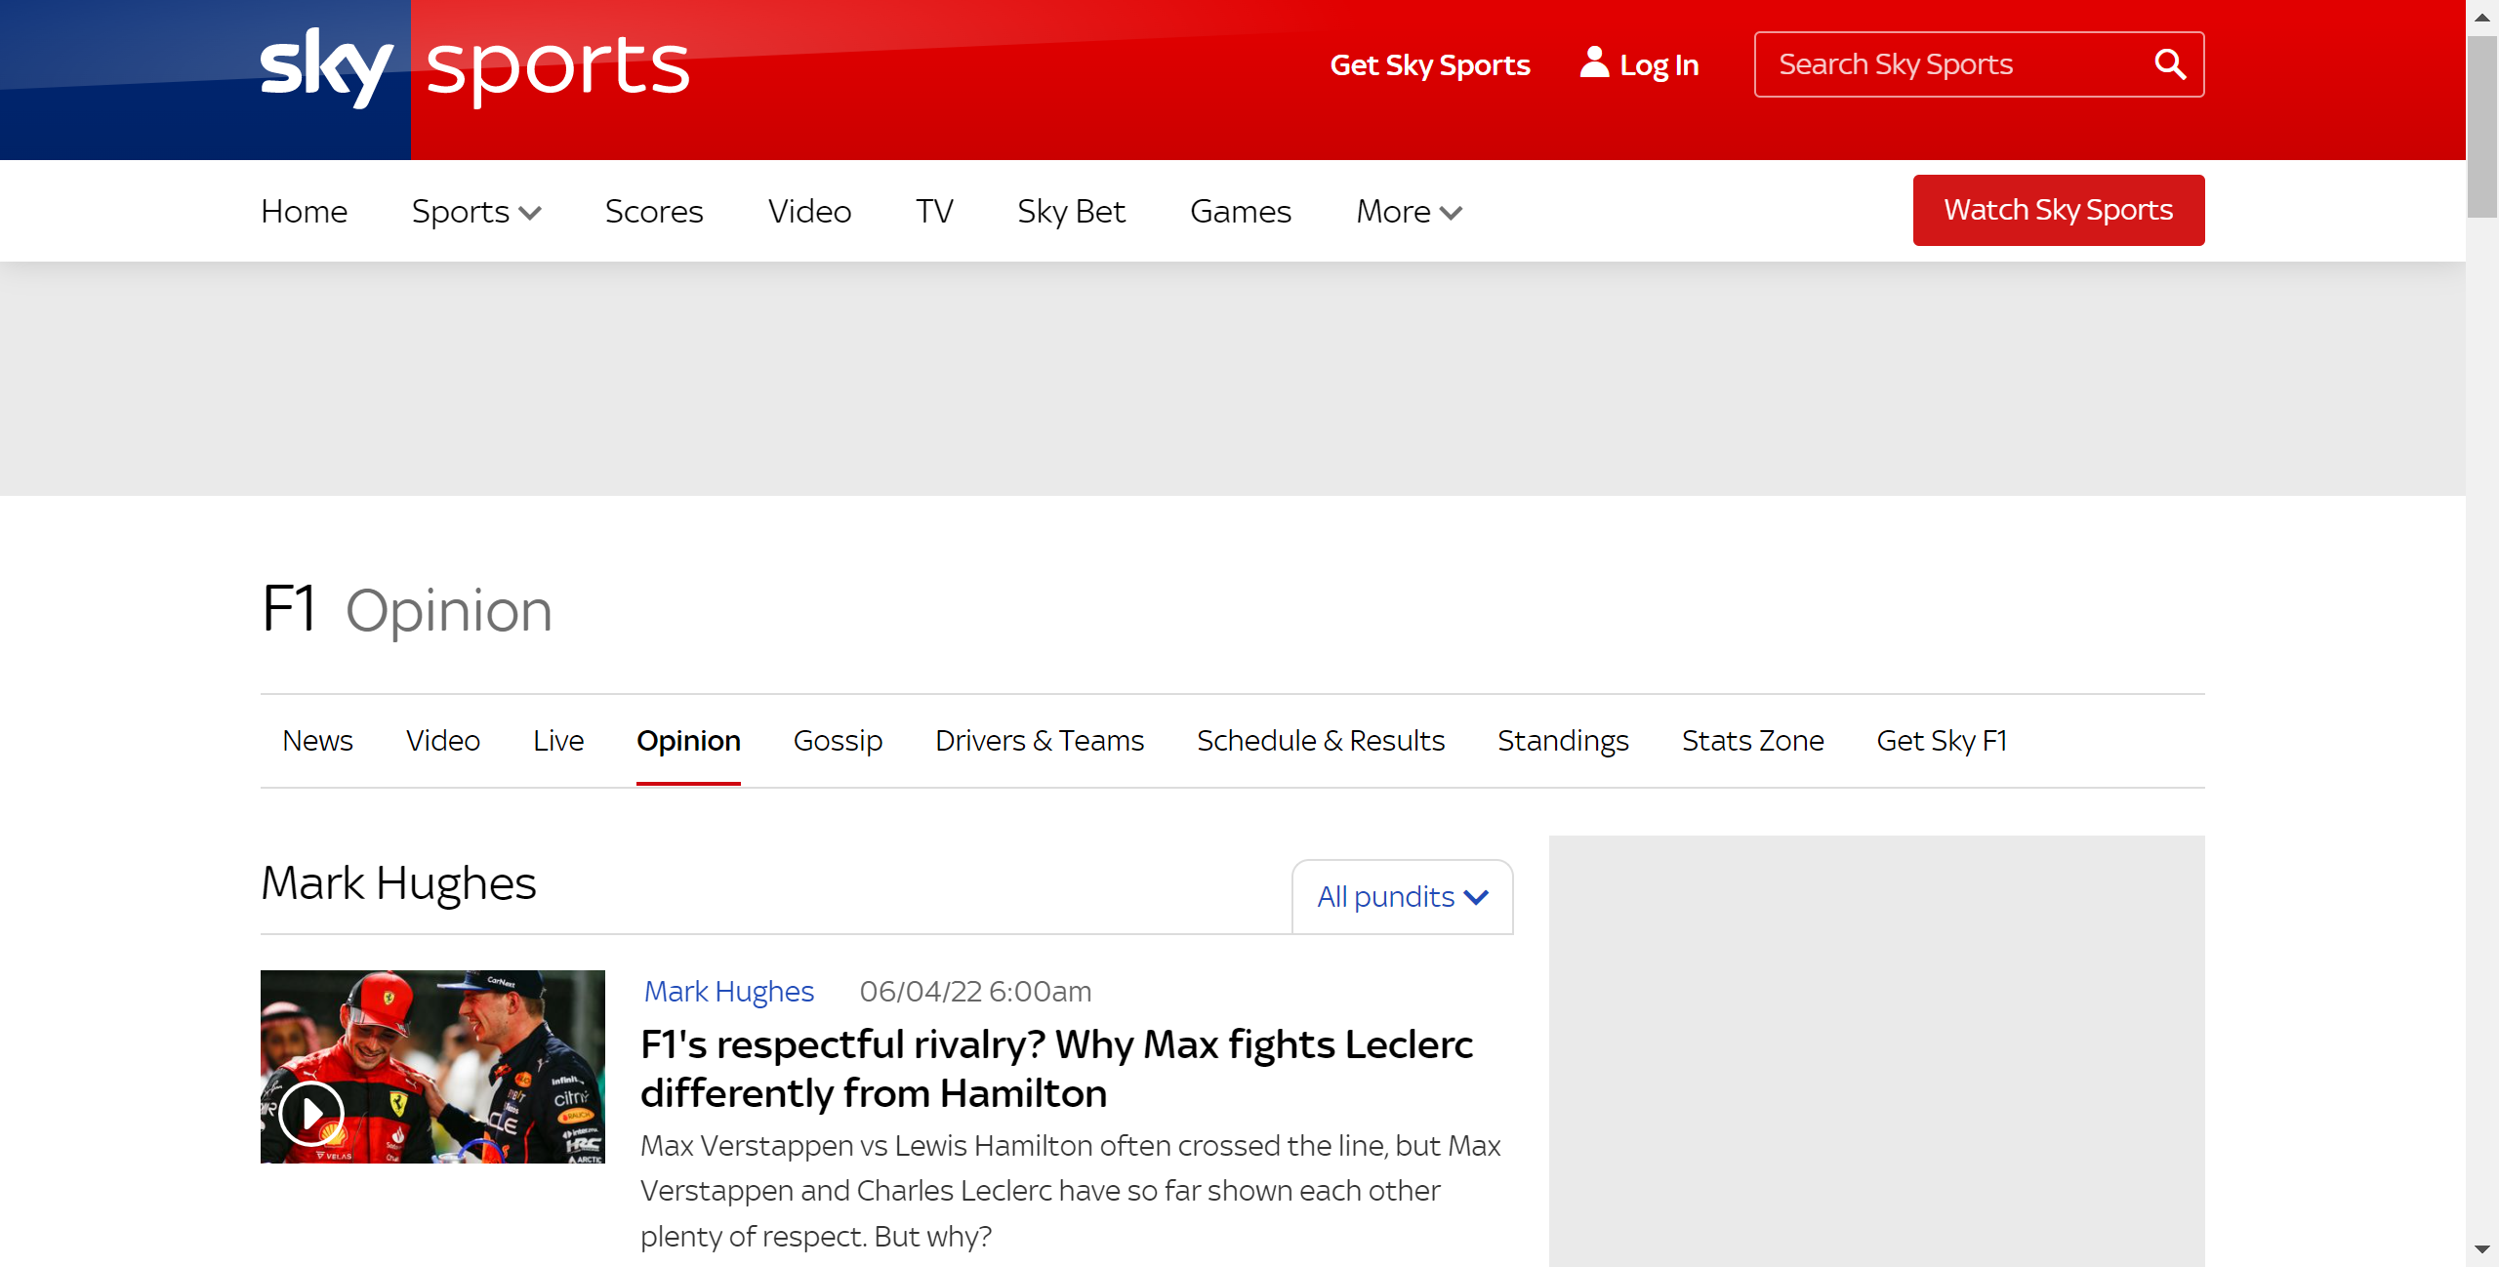Expand the Sports dropdown menu
The height and width of the screenshot is (1267, 2499).
[x=475, y=212]
